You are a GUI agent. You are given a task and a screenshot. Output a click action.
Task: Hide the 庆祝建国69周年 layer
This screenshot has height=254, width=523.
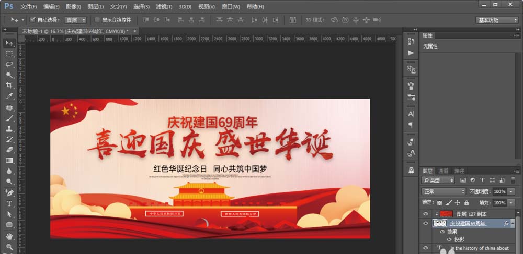click(425, 223)
